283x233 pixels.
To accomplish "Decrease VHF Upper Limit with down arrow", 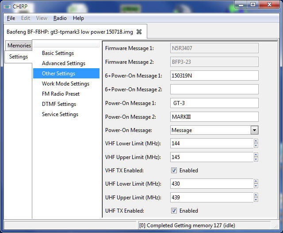I will (x=256, y=159).
